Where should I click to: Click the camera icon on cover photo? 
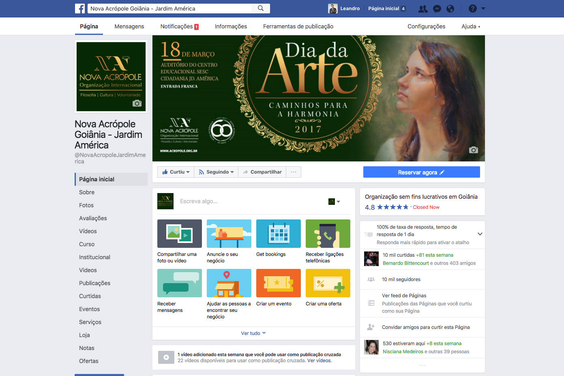pyautogui.click(x=474, y=150)
